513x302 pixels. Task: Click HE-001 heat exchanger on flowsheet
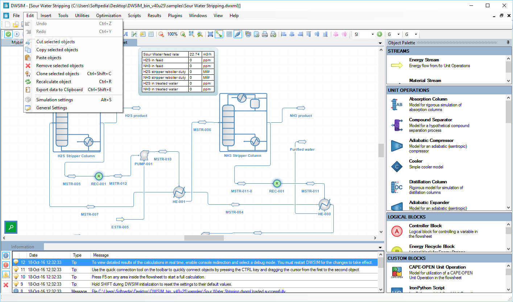click(179, 192)
